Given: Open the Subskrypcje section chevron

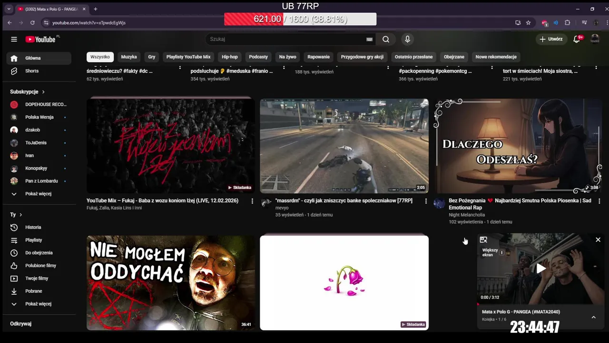Looking at the screenshot, I should coord(43,91).
